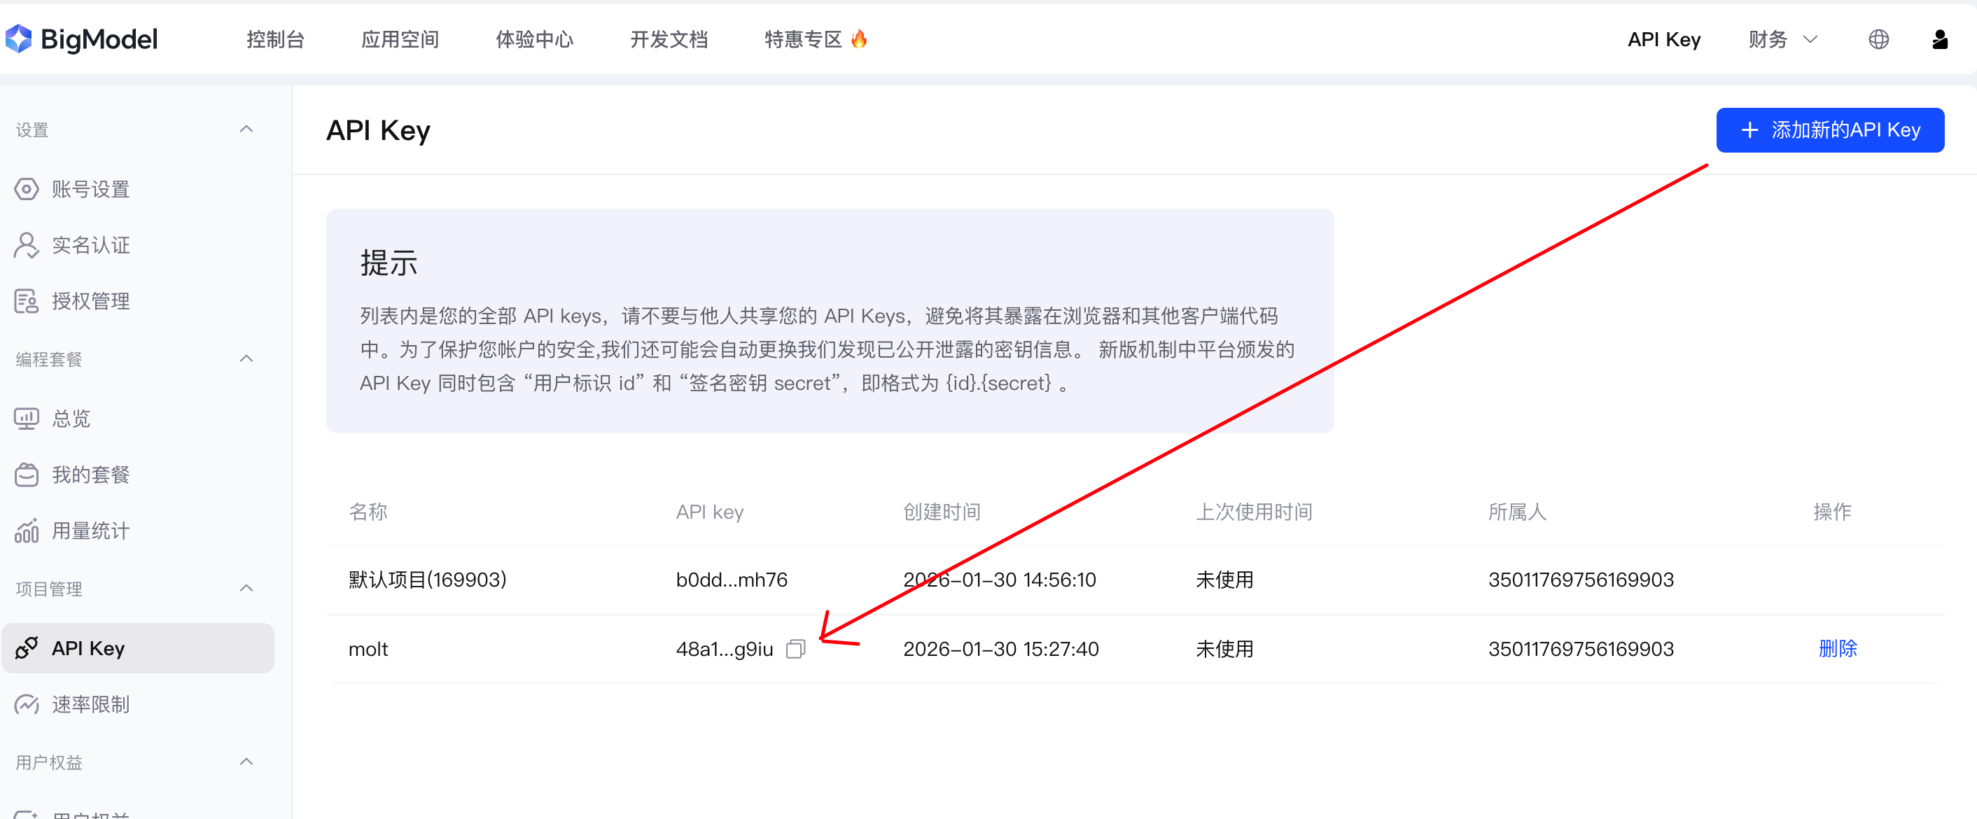The height and width of the screenshot is (819, 1977).
Task: Copy the molt API key with copy icon
Action: [795, 650]
